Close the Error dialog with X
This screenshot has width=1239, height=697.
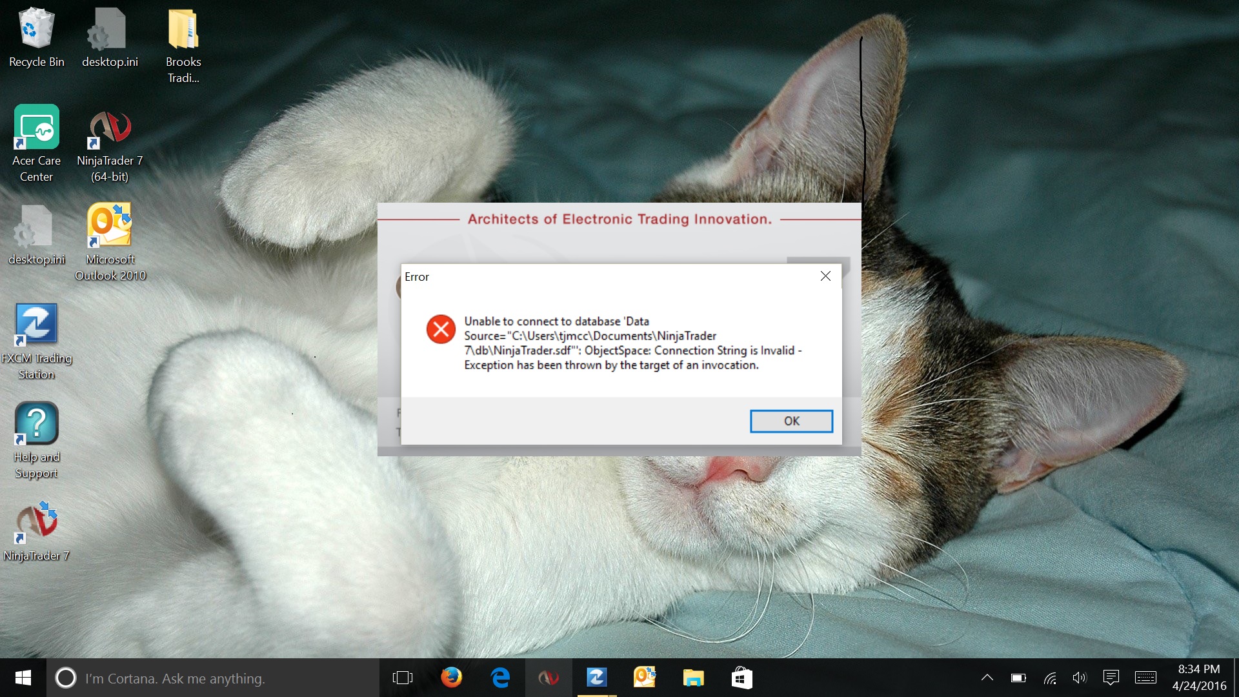click(825, 276)
